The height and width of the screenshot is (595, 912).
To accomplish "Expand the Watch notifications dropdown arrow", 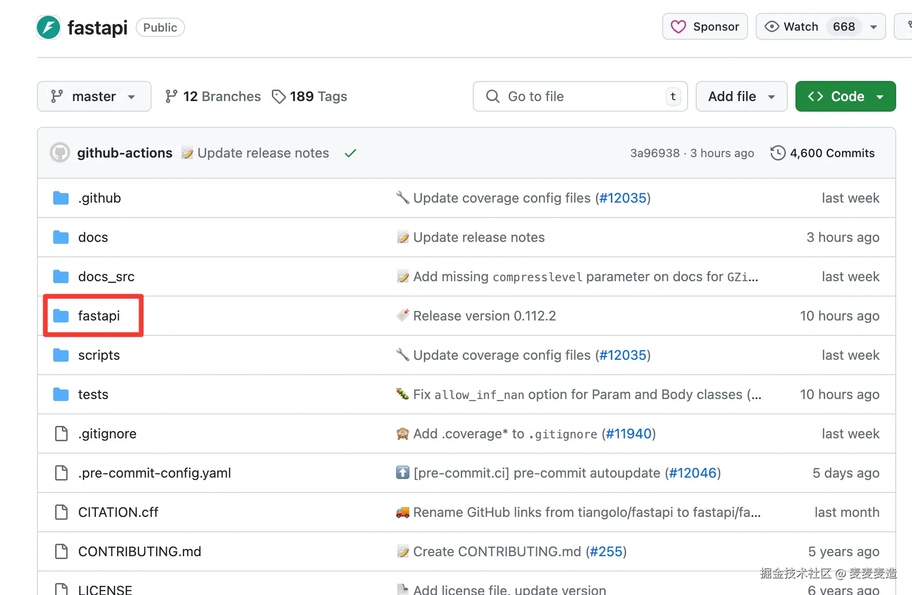I will tap(874, 27).
